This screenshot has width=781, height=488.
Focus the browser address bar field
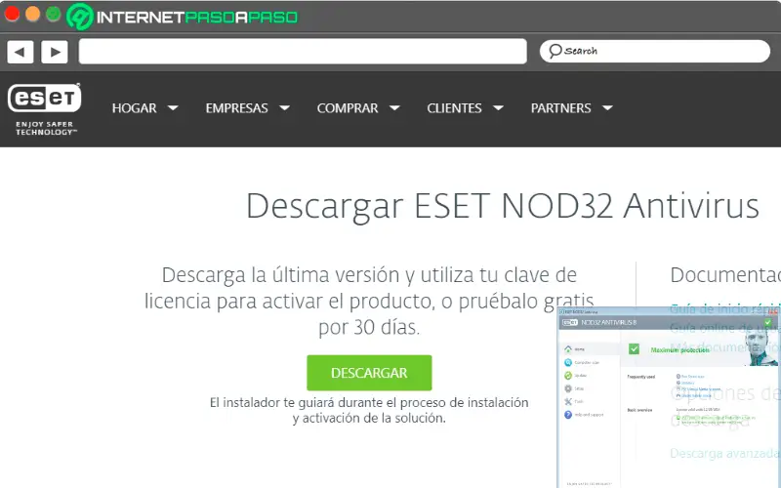point(303,52)
